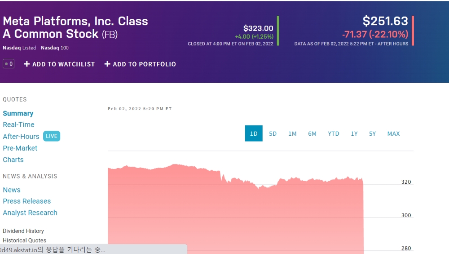Open the Charts link in sidebar
Screen dimensions: 449x254
tap(13, 160)
